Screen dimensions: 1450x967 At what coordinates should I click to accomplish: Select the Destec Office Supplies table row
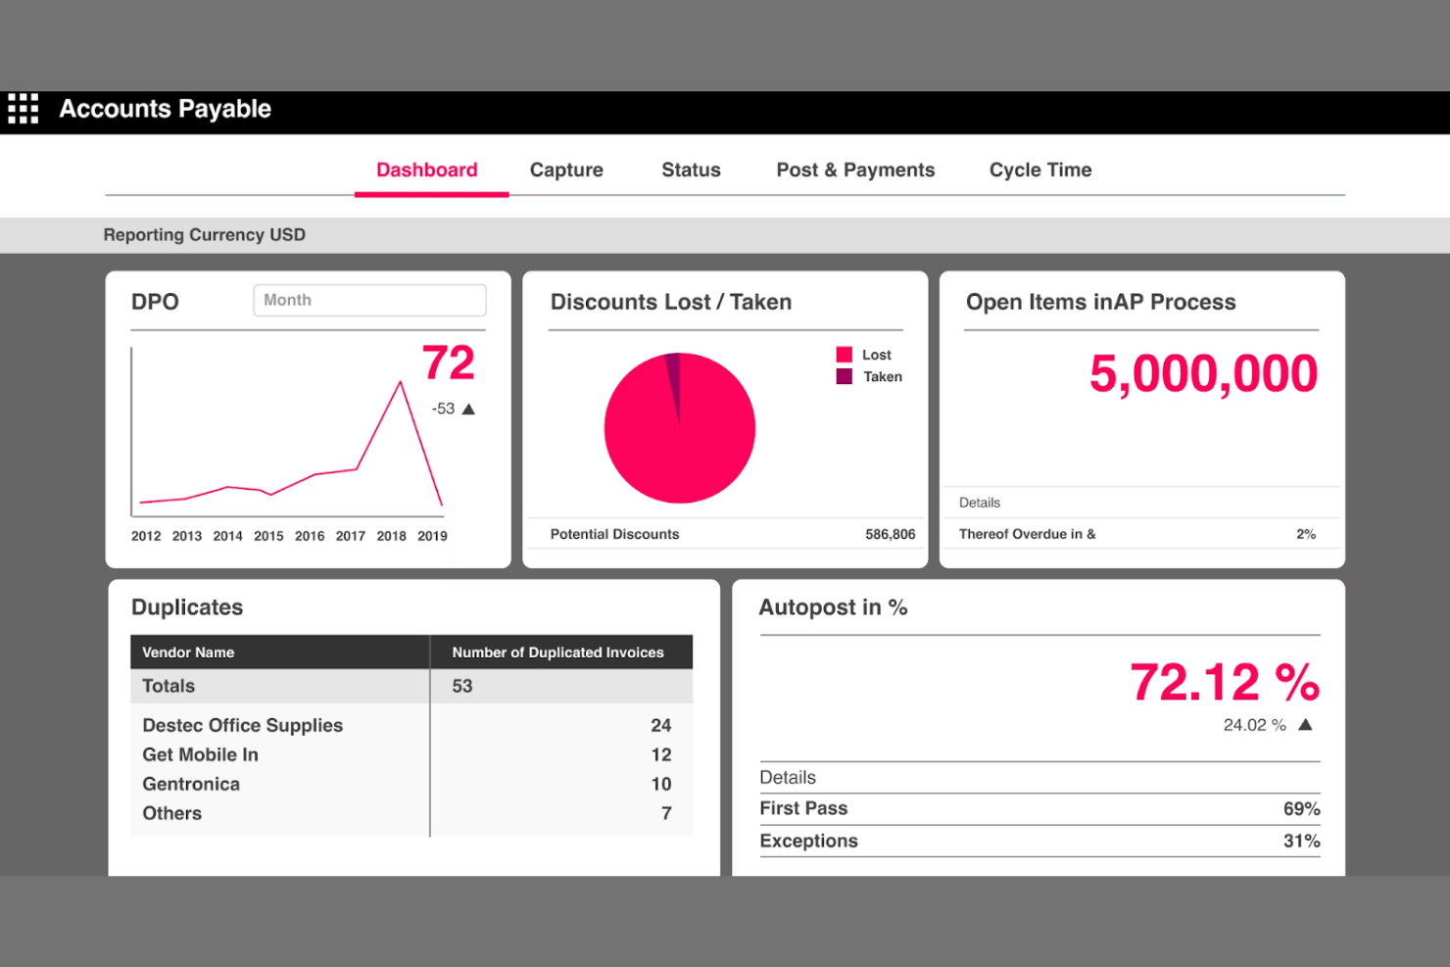(242, 725)
